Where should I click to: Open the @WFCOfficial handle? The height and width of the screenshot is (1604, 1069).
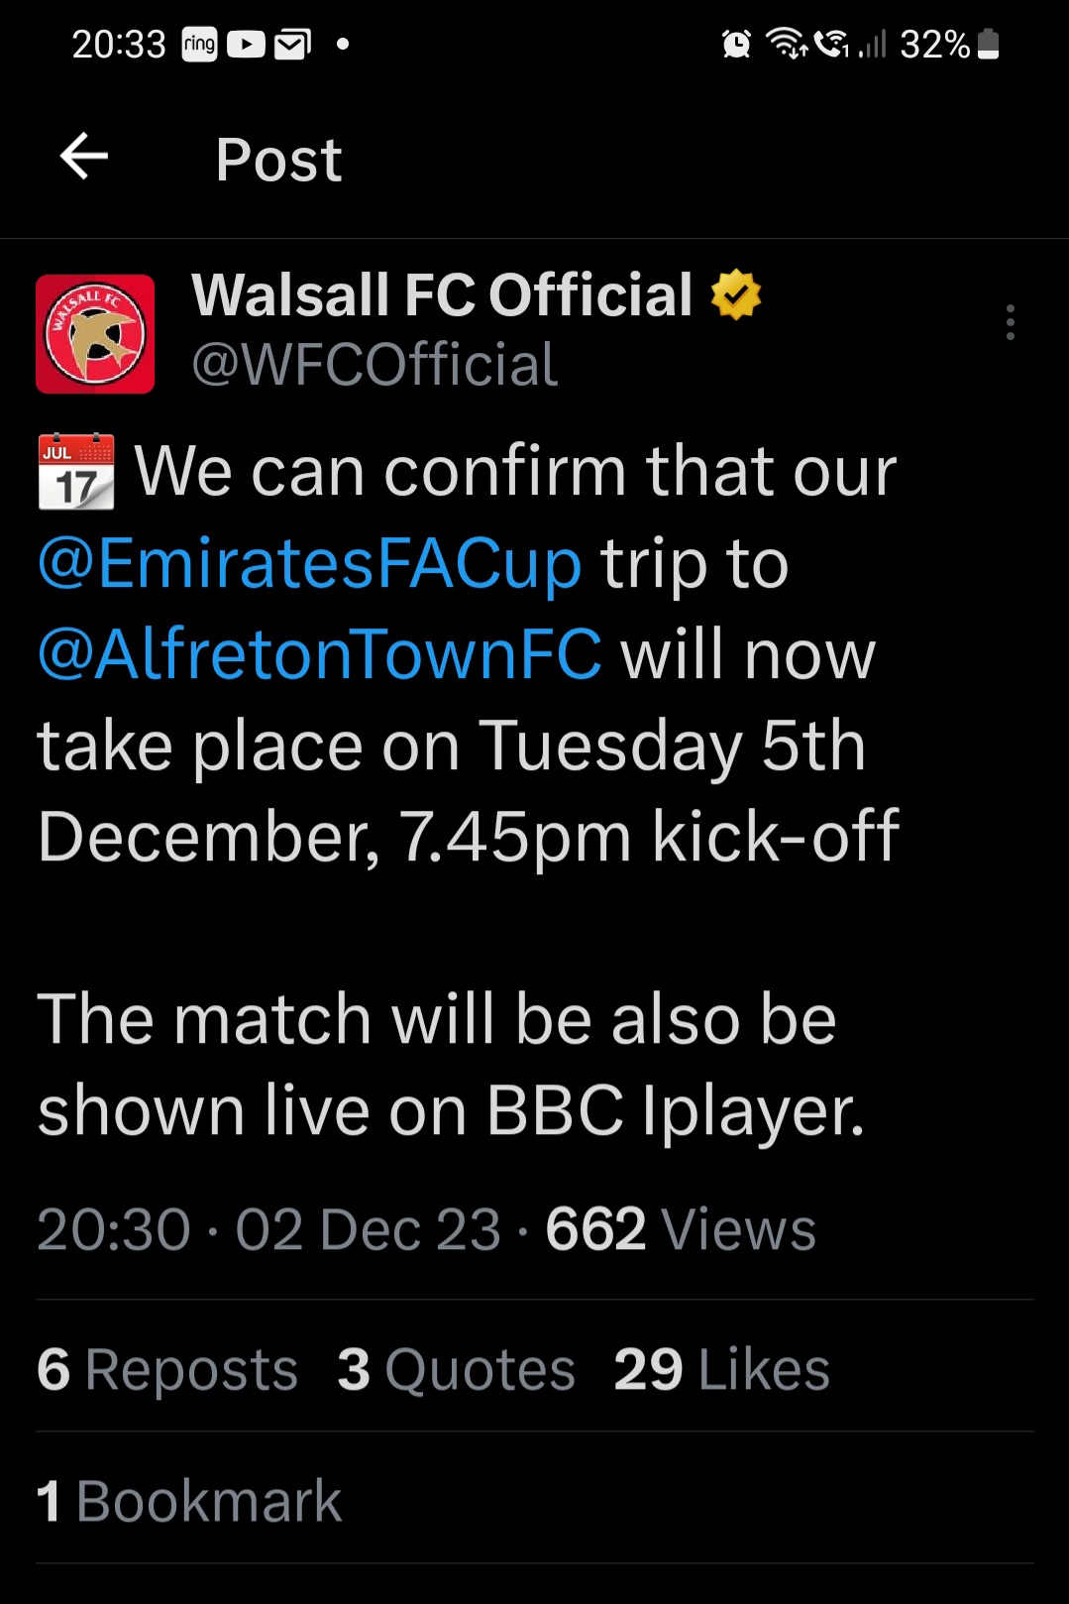[374, 364]
